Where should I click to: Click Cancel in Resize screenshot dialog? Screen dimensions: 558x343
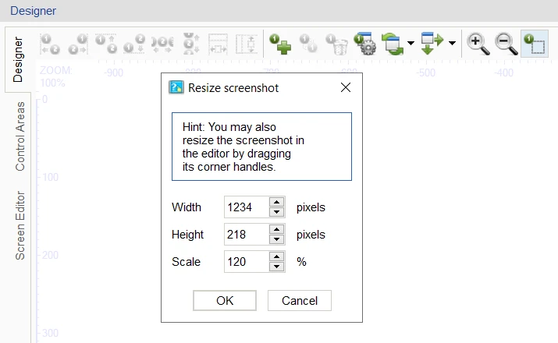(x=300, y=301)
